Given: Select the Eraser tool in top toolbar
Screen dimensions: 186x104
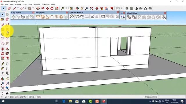Looking at the screenshot, I should (9, 8).
